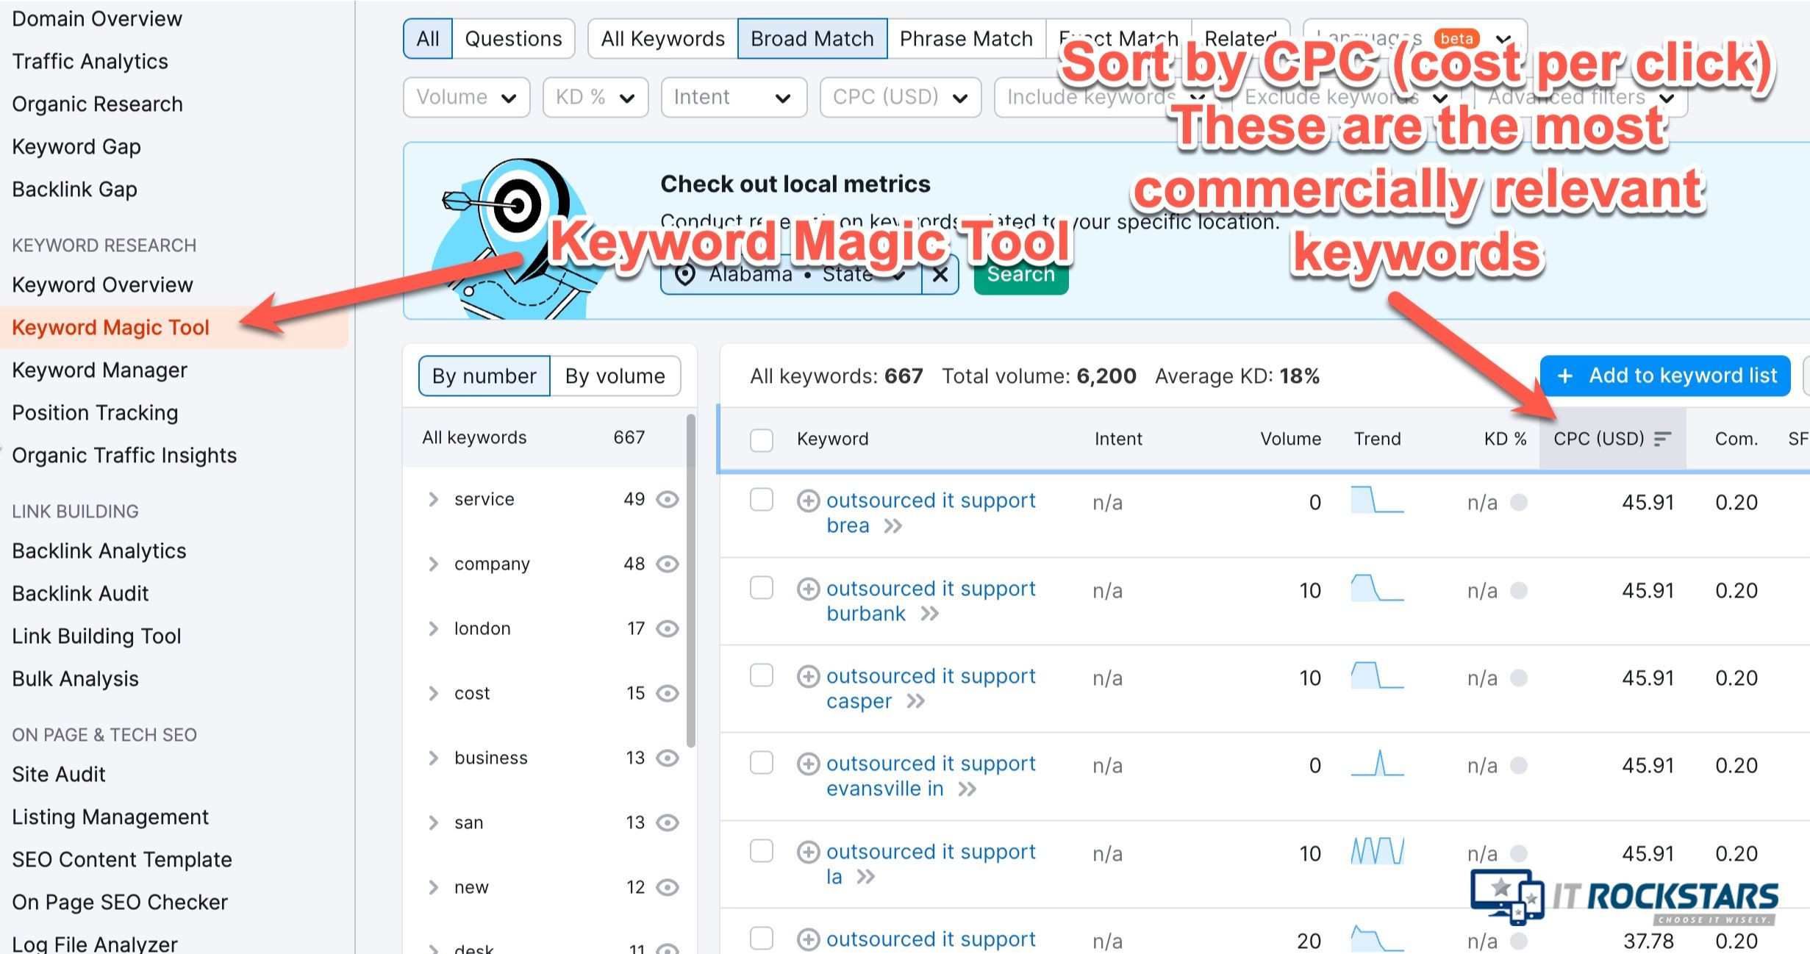Switch grouping to By volume
This screenshot has width=1810, height=954.
tap(615, 376)
